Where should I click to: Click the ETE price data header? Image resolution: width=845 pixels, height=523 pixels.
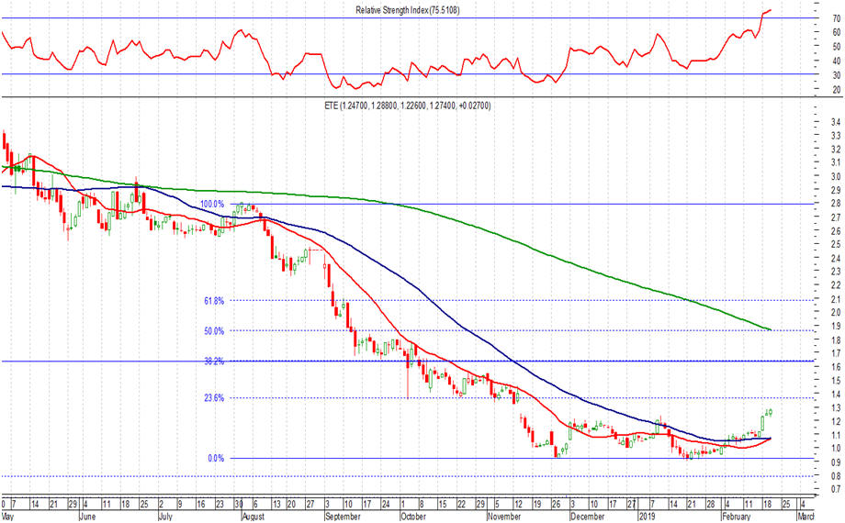click(407, 106)
